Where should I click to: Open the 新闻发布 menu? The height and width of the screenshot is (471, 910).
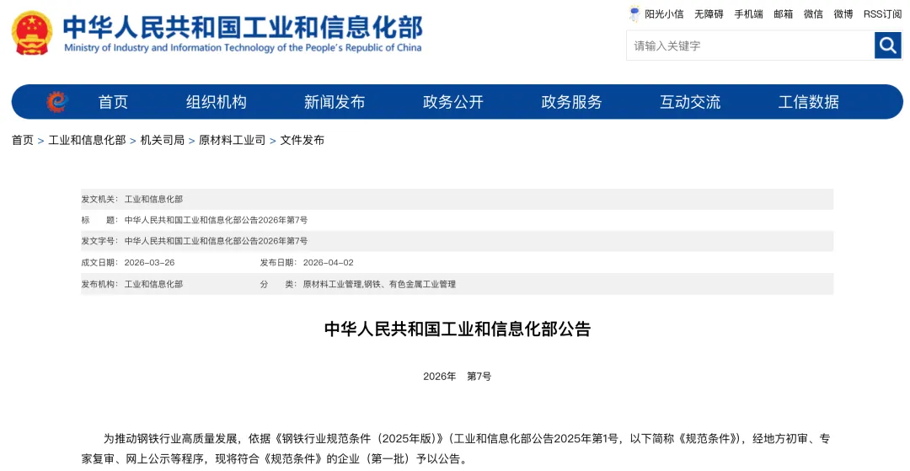(335, 102)
